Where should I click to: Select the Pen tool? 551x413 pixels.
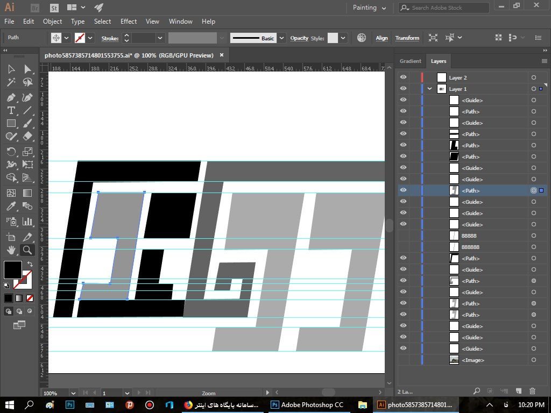tap(11, 97)
